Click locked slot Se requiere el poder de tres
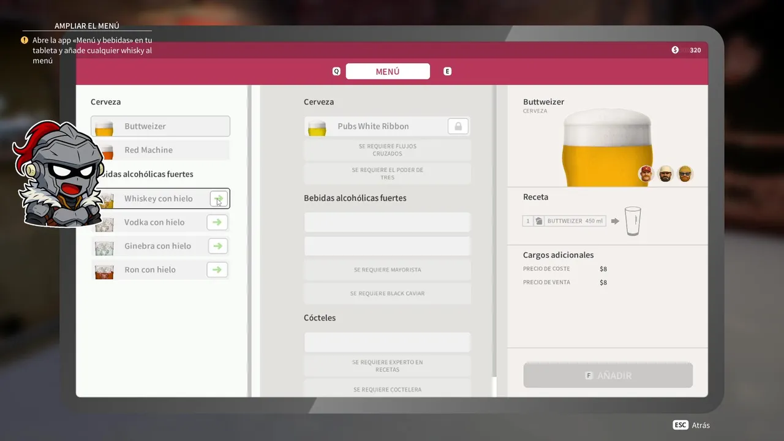 pos(387,173)
